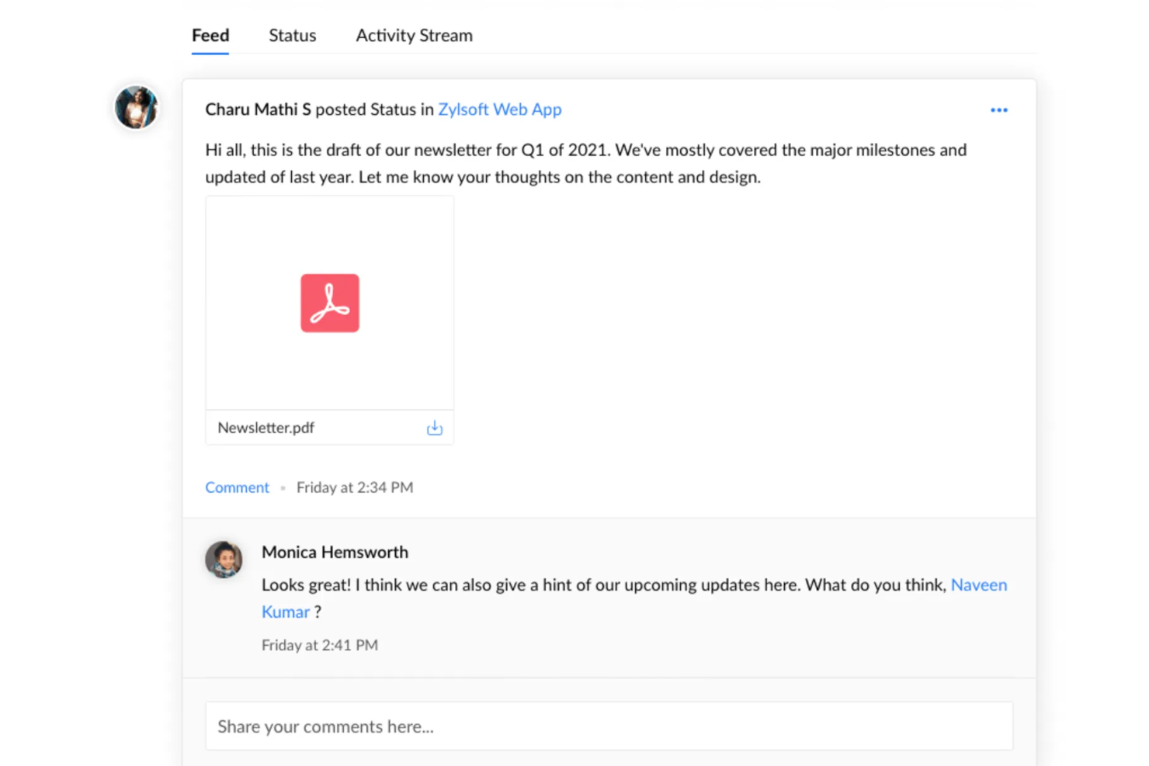1149x766 pixels.
Task: Click Charu Mathi S name in post header
Action: pyautogui.click(x=258, y=109)
